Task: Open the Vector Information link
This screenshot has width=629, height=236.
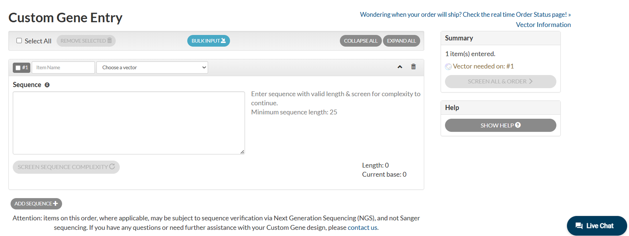Action: click(x=543, y=25)
